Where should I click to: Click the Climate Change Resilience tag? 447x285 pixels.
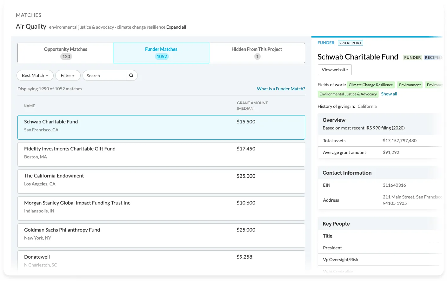371,85
